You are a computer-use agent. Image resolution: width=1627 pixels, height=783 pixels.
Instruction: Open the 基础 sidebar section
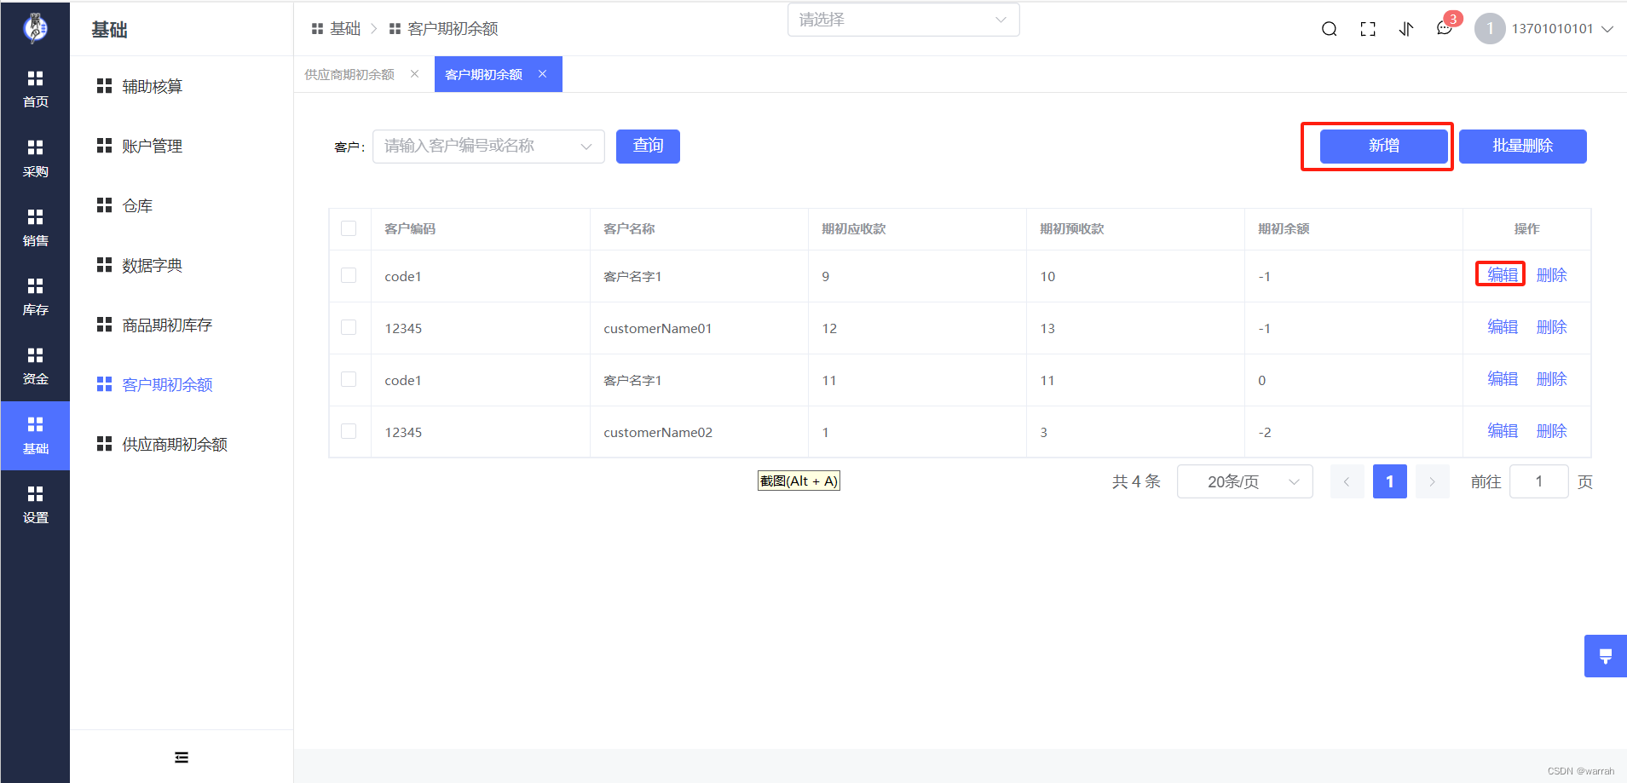[x=35, y=435]
